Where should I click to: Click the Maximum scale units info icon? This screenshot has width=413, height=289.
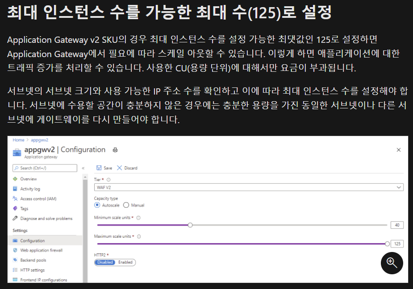(x=139, y=236)
